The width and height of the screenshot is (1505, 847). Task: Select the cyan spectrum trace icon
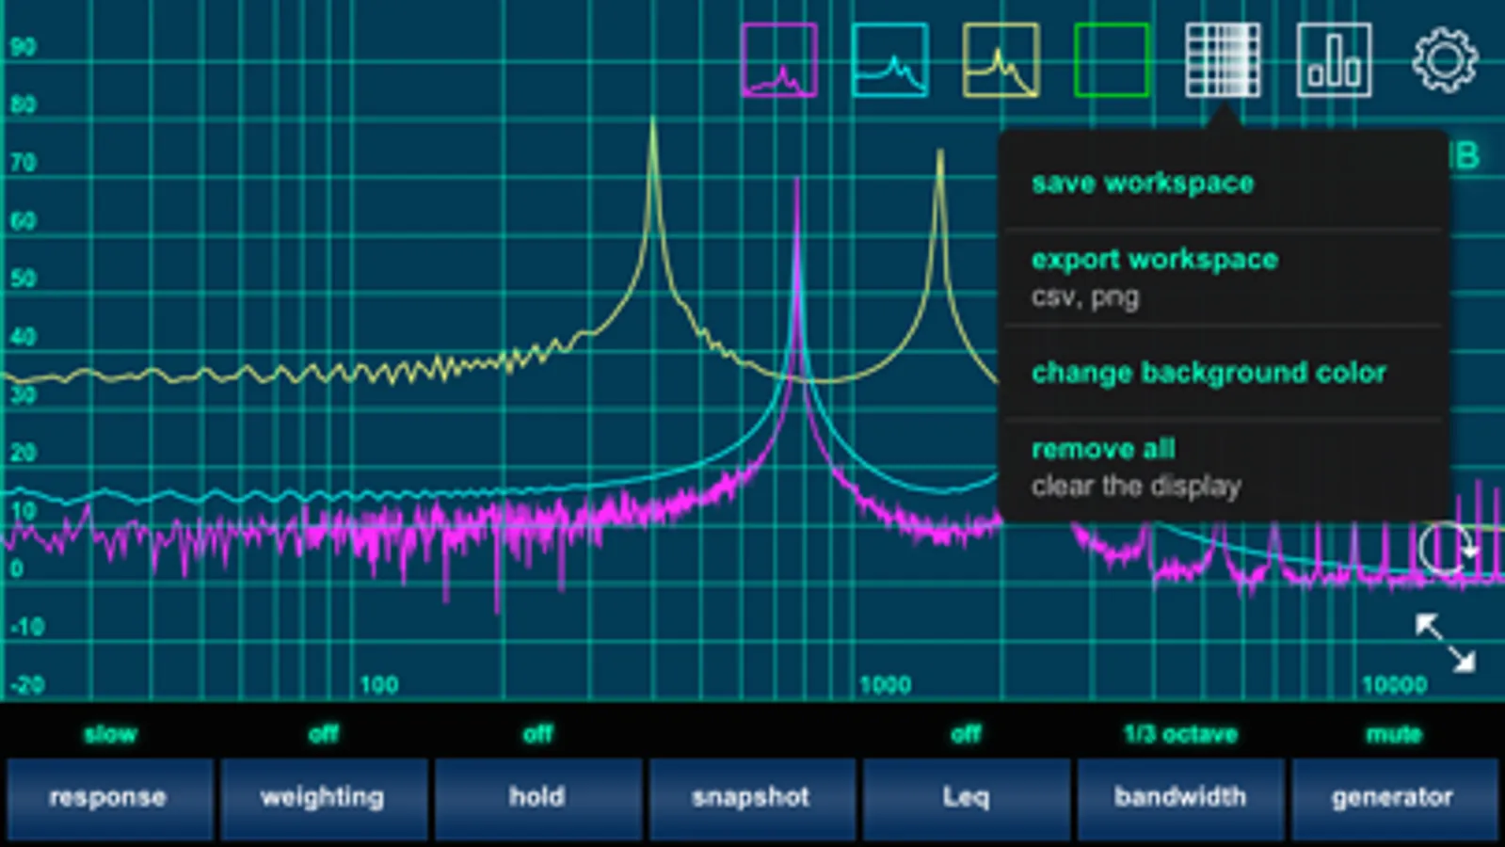[889, 60]
